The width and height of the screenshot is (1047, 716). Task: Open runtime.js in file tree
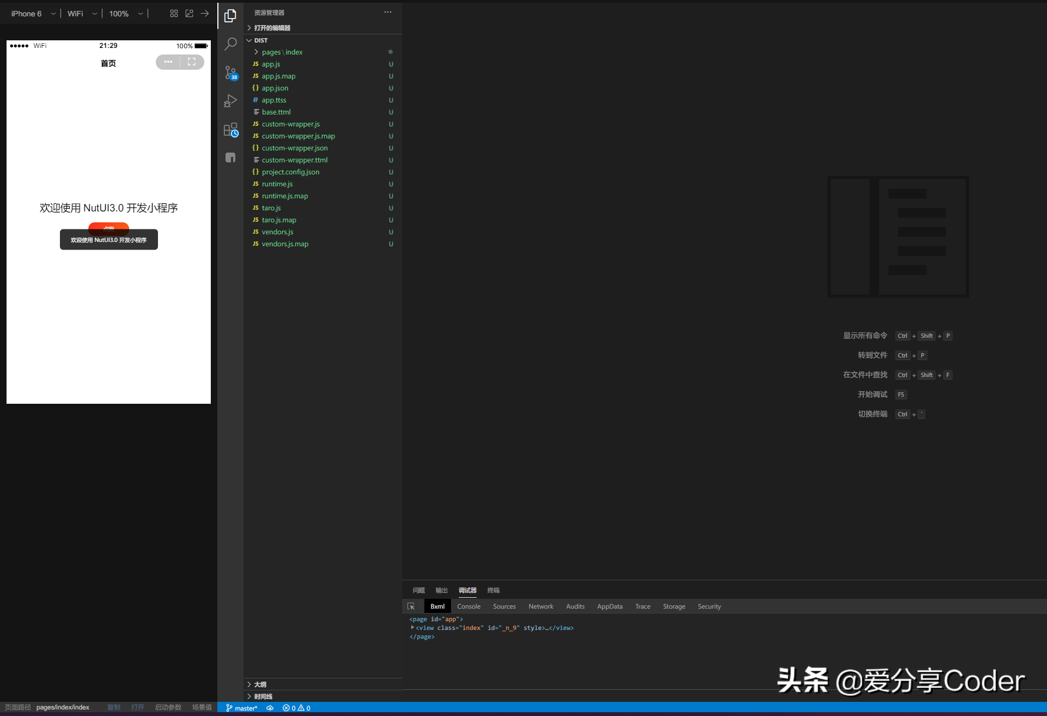point(322,184)
